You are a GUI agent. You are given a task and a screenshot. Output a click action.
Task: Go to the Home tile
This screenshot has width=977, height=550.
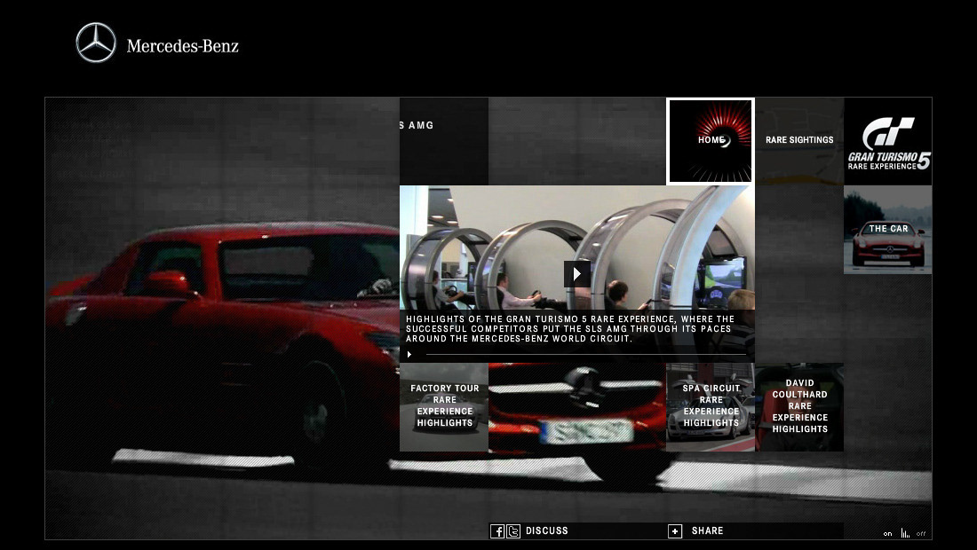tap(711, 141)
